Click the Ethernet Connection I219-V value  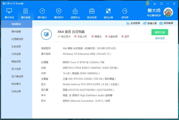coord(86,101)
